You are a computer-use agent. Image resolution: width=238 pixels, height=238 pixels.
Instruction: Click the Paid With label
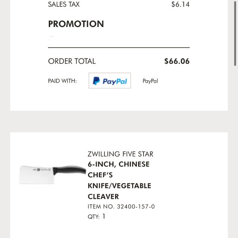click(x=62, y=81)
